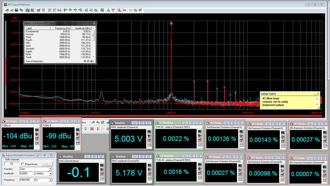Open the Function Sine dropdown

pos(51,169)
